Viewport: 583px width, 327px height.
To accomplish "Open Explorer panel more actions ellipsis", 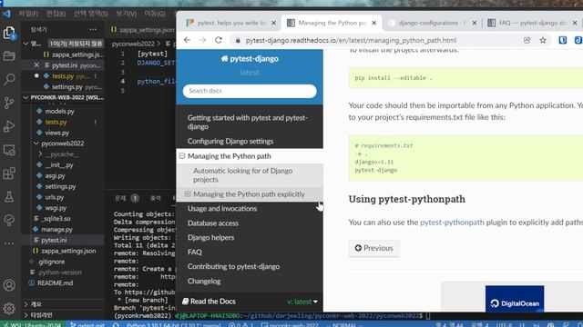I will click(93, 30).
